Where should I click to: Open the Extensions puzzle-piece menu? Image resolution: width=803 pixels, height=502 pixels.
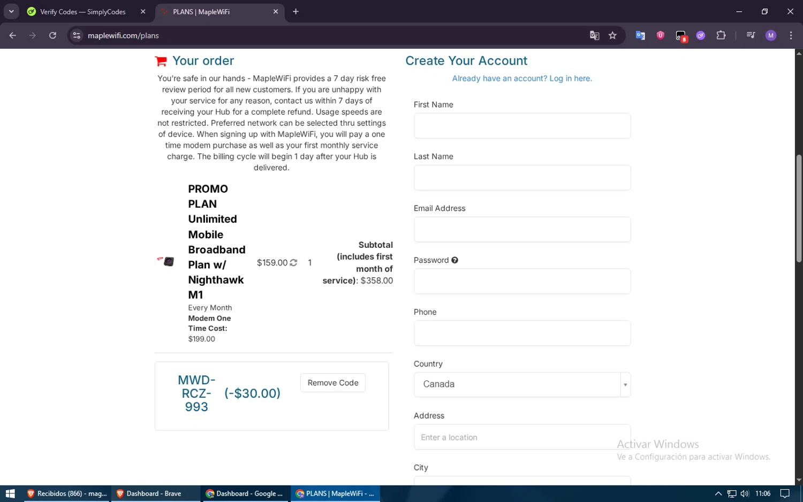coord(721,35)
